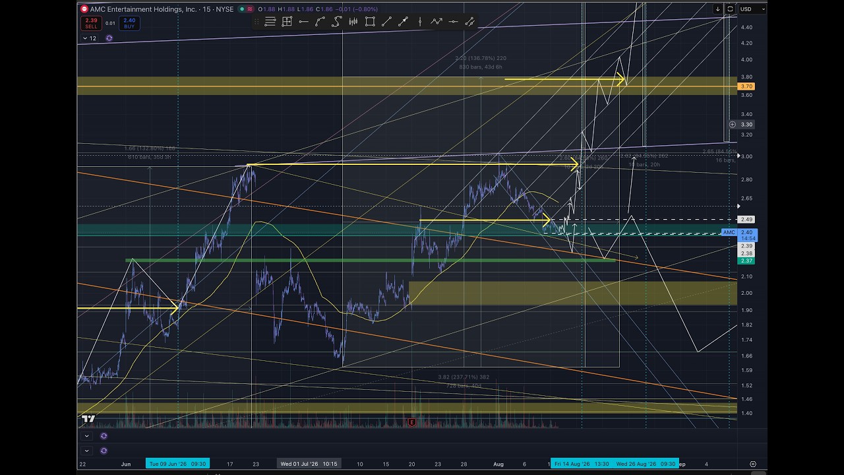The image size is (844, 475).
Task: Click the 2.40 BUY button
Action: click(129, 23)
